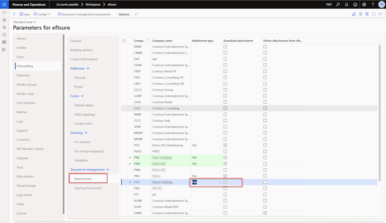
Task: Click the eftsure breadcrumb link in the top bar
Action: pos(112,4)
